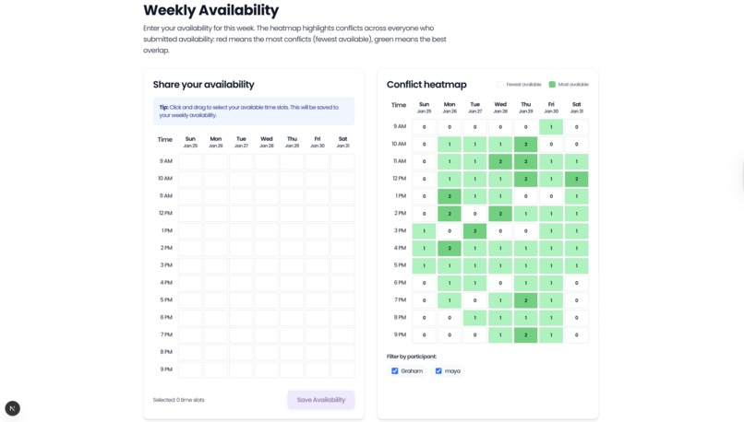Click the Sunday 5 PM heatmap cell
The height and width of the screenshot is (422, 744).
click(425, 265)
